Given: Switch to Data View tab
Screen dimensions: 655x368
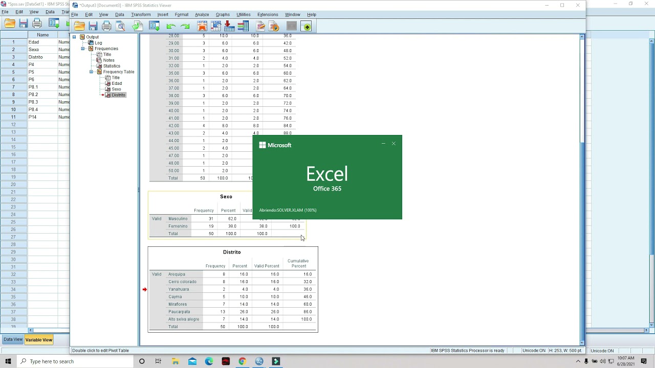Looking at the screenshot, I should point(13,339).
